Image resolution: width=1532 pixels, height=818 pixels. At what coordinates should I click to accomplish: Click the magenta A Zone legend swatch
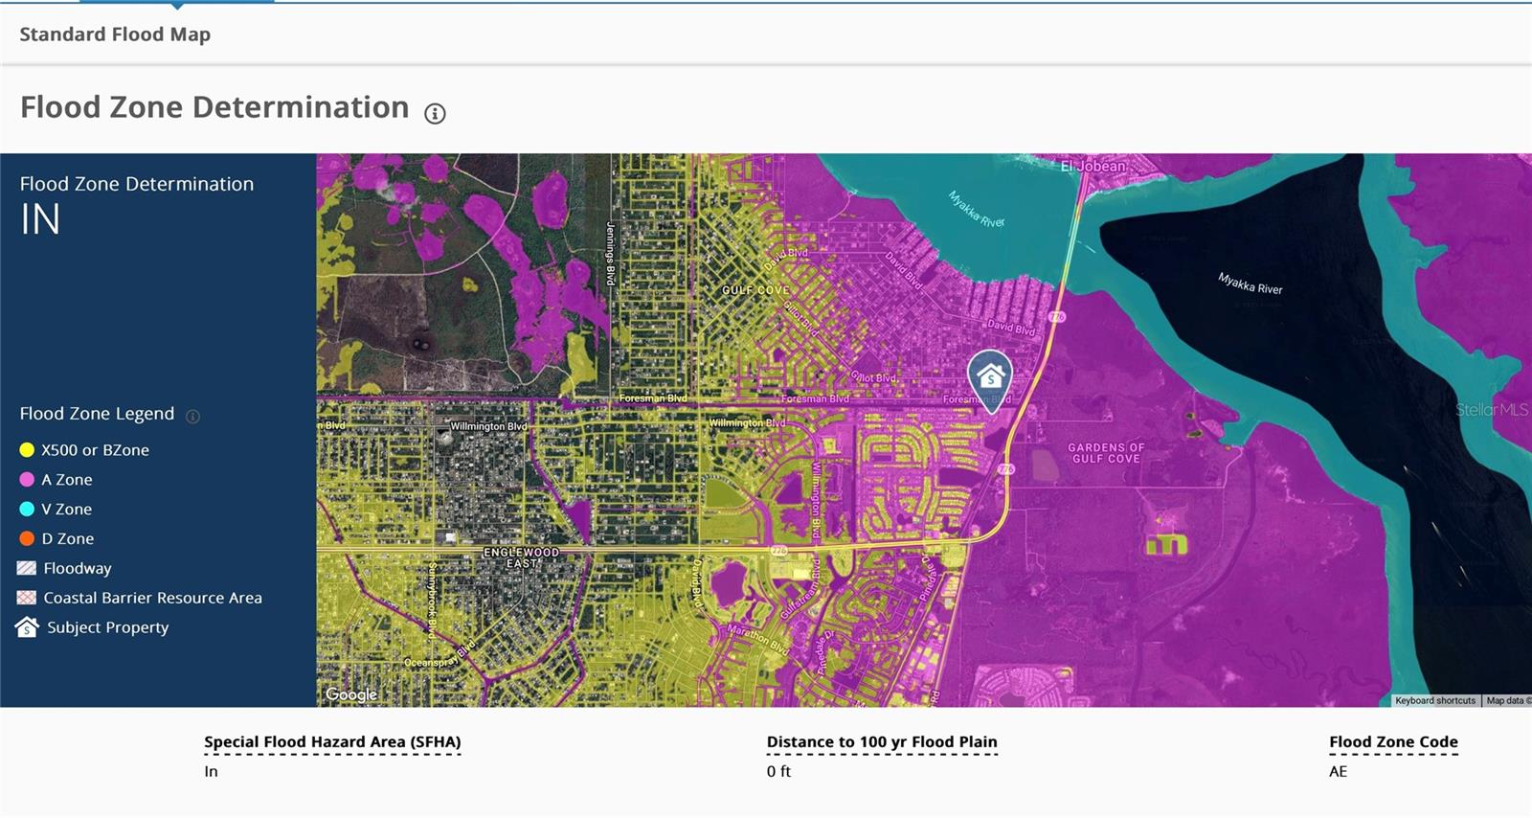click(x=27, y=480)
